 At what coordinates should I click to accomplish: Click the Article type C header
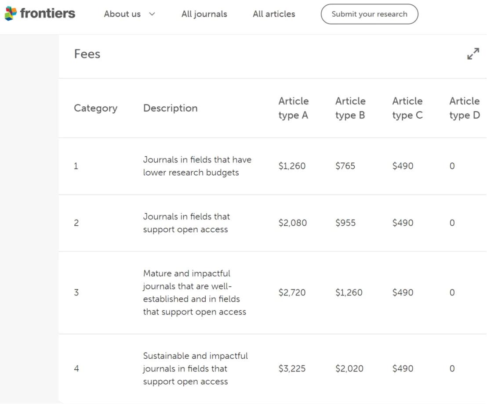tap(407, 108)
